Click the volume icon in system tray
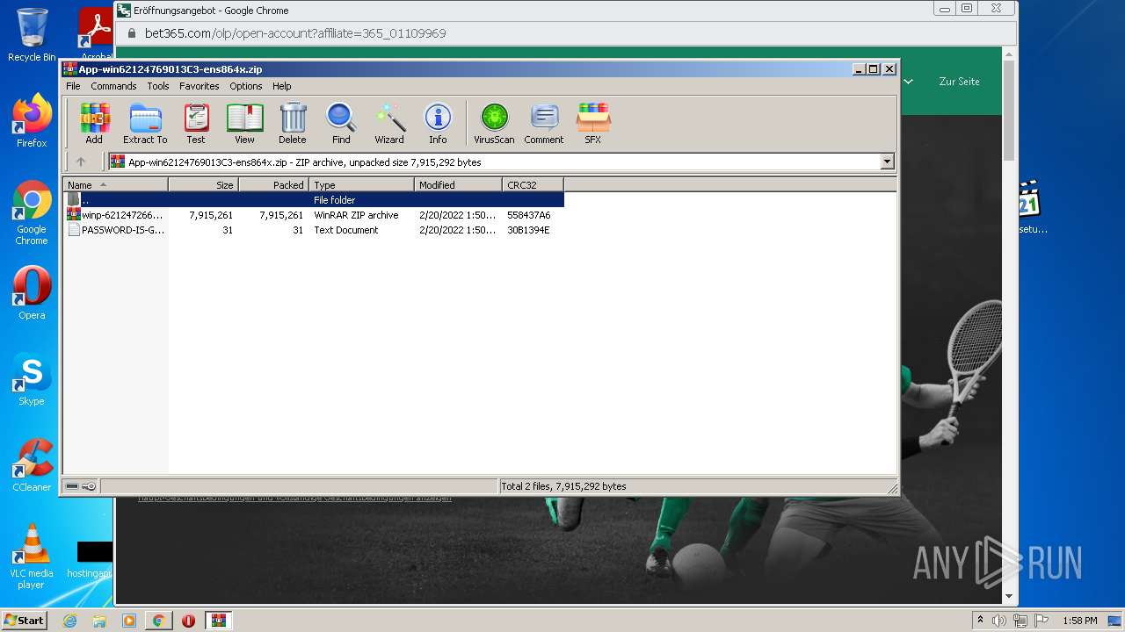1125x632 pixels. [x=999, y=621]
